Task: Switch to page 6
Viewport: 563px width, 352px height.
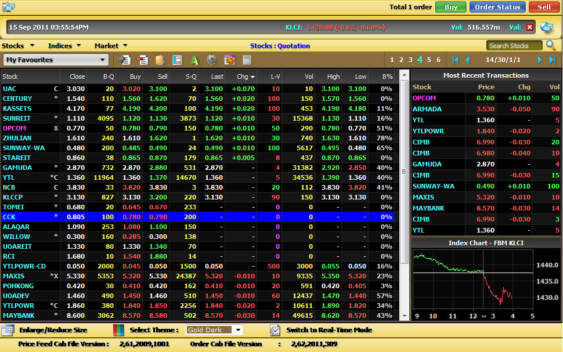Action: [438, 60]
